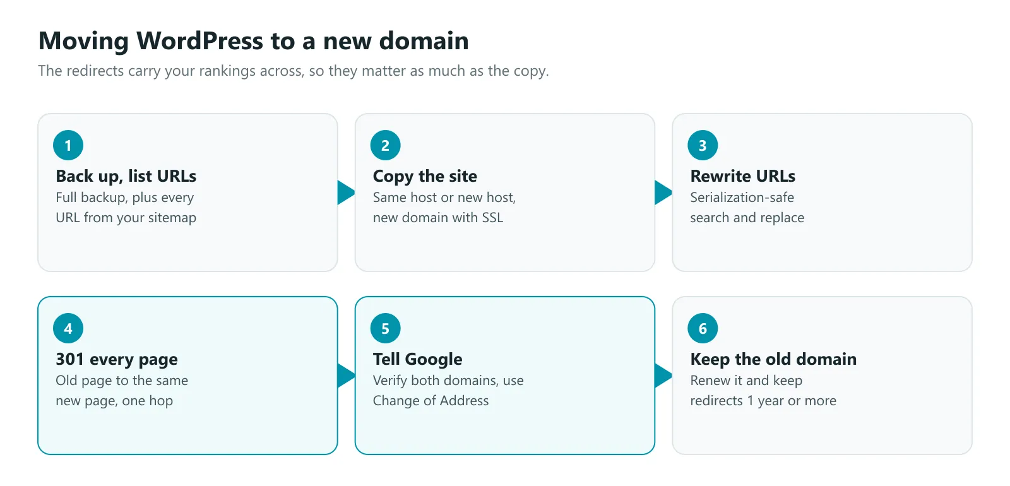
Task: Click 'Renew it and keep' text
Action: click(746, 381)
